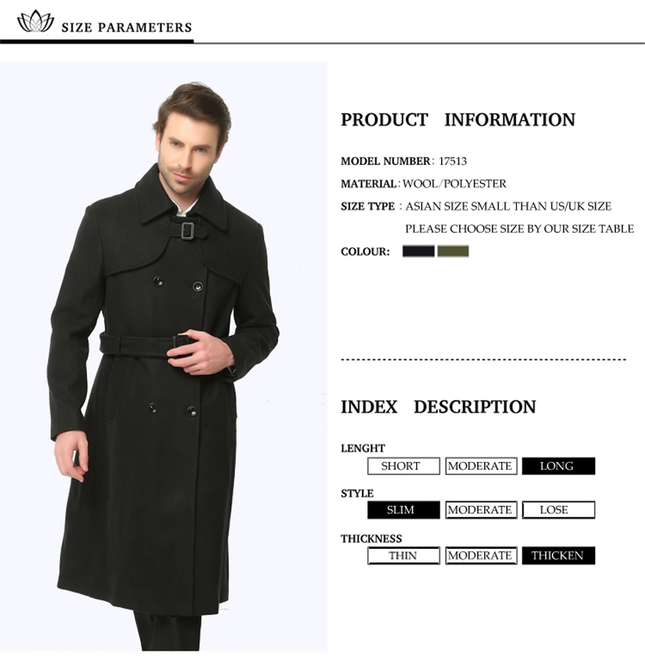The image size is (645, 663).
Task: Click the WOOL/POLYESTER material text
Action: [x=454, y=184]
